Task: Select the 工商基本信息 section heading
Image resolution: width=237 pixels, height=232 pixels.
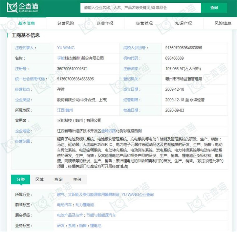Action: click(x=25, y=35)
